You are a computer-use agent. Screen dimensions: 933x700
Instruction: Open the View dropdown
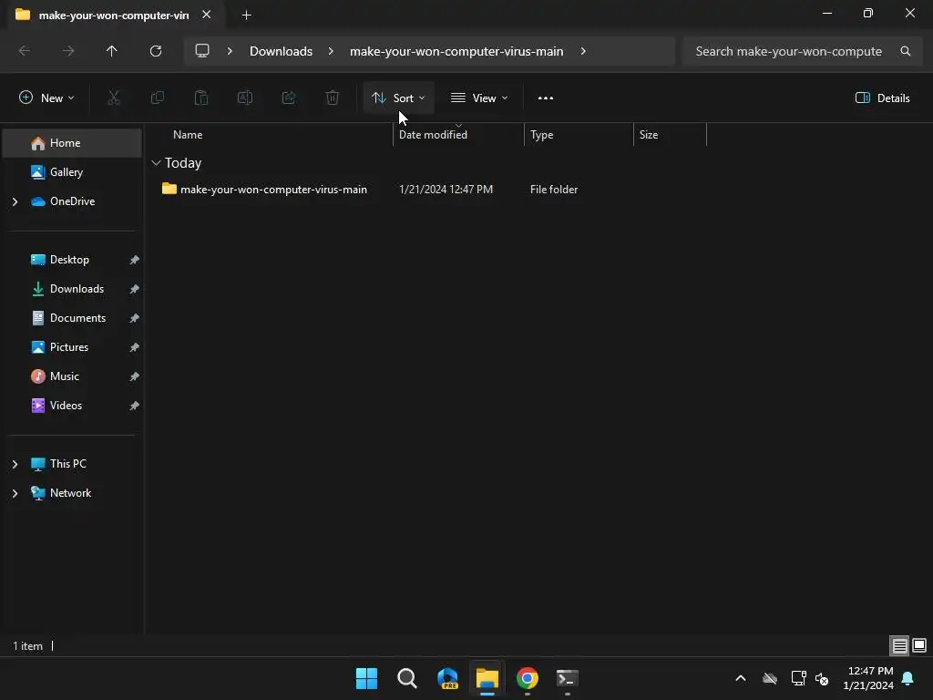(x=479, y=98)
